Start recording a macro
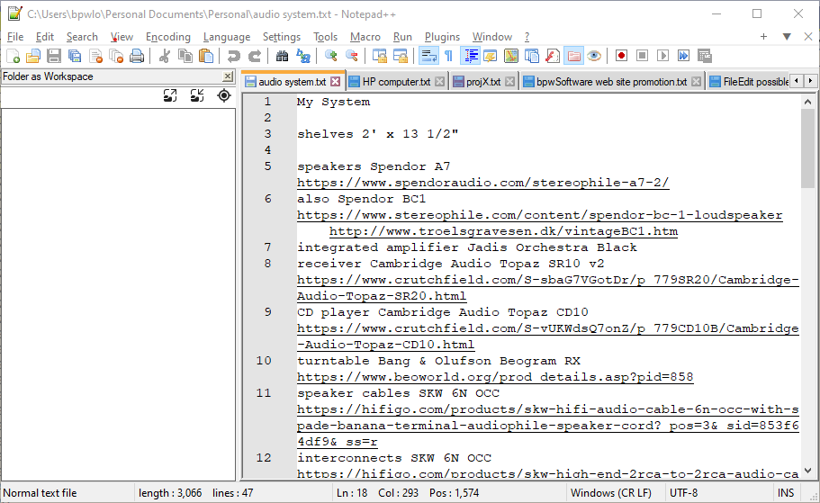 (x=621, y=56)
